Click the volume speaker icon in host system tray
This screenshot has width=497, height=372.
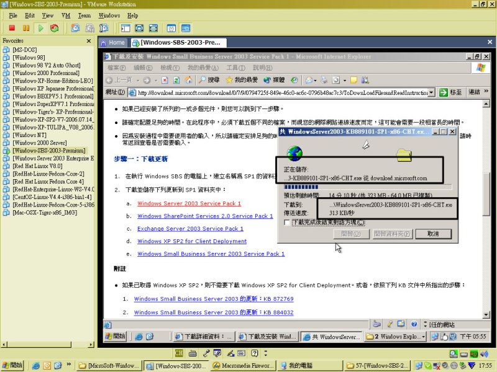[484, 354]
